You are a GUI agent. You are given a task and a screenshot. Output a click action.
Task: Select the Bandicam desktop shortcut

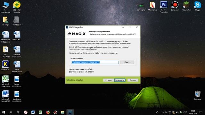[175, 6]
